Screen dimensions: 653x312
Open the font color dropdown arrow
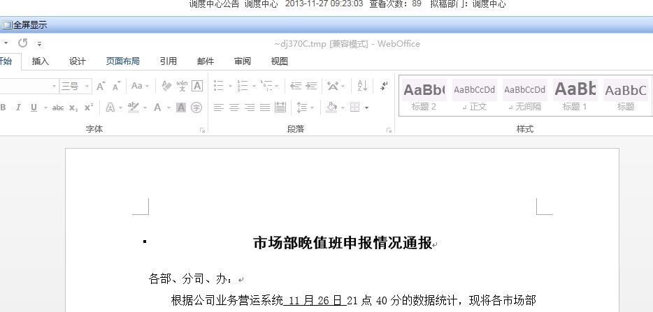pyautogui.click(x=168, y=108)
